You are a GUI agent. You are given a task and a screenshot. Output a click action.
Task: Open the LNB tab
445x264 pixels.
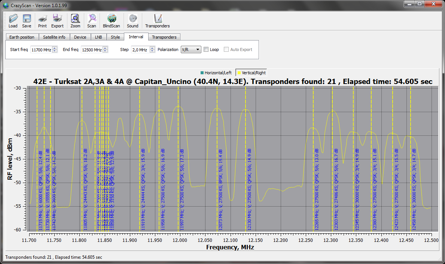98,37
